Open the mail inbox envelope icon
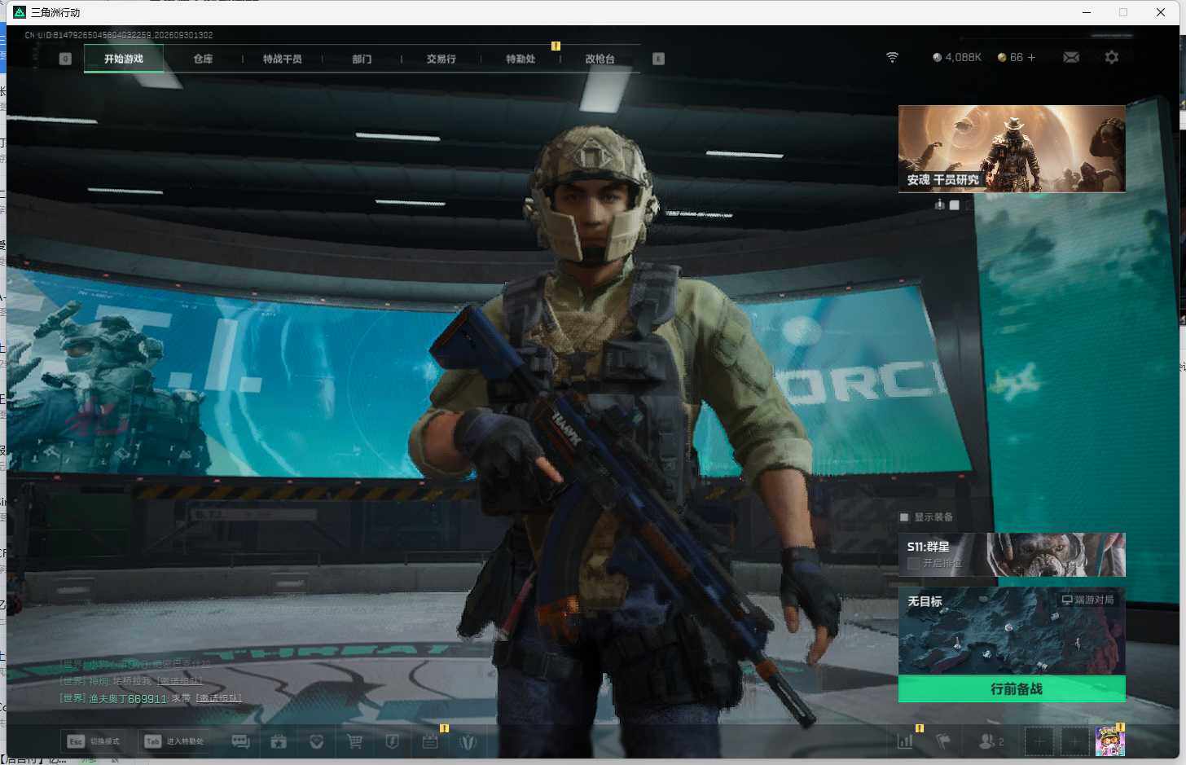This screenshot has width=1186, height=765. click(1071, 57)
